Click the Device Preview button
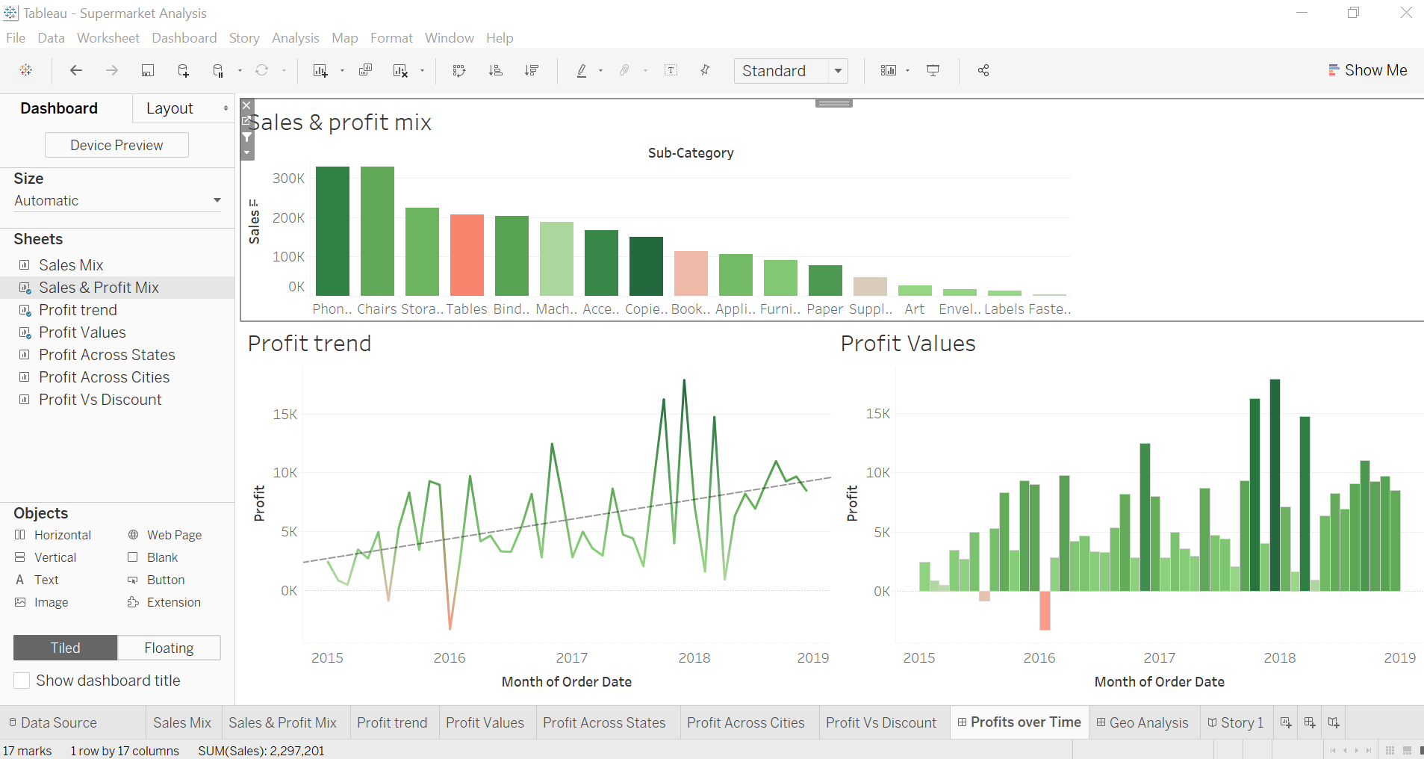This screenshot has height=759, width=1424. click(x=116, y=145)
